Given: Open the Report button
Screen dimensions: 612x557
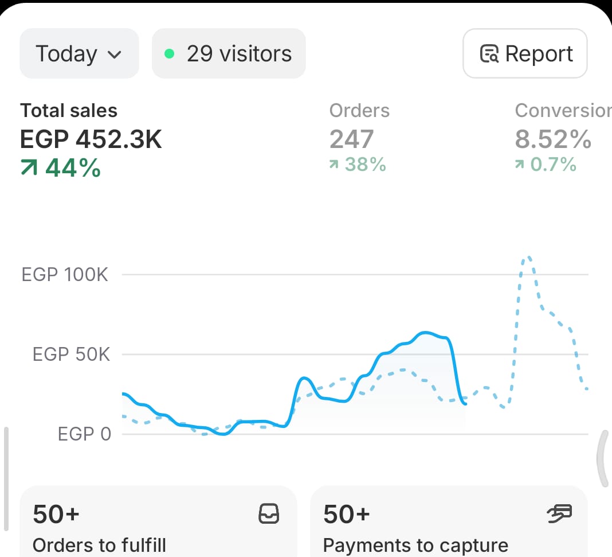Looking at the screenshot, I should pos(525,54).
